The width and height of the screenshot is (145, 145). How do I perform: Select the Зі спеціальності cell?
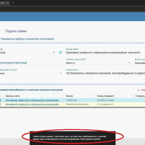click(x=114, y=104)
